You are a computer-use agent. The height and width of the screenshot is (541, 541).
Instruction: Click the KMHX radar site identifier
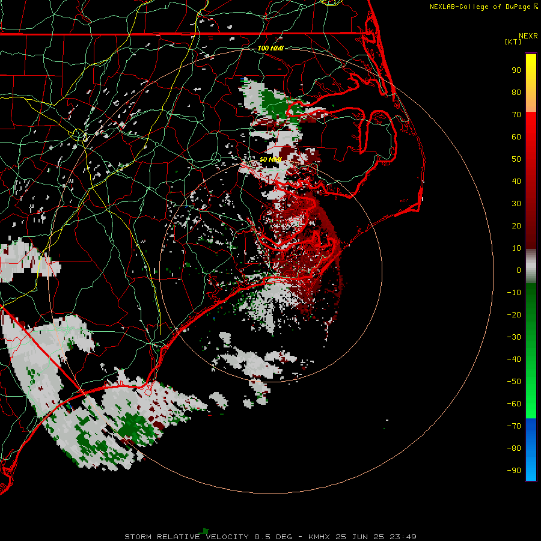(319, 537)
